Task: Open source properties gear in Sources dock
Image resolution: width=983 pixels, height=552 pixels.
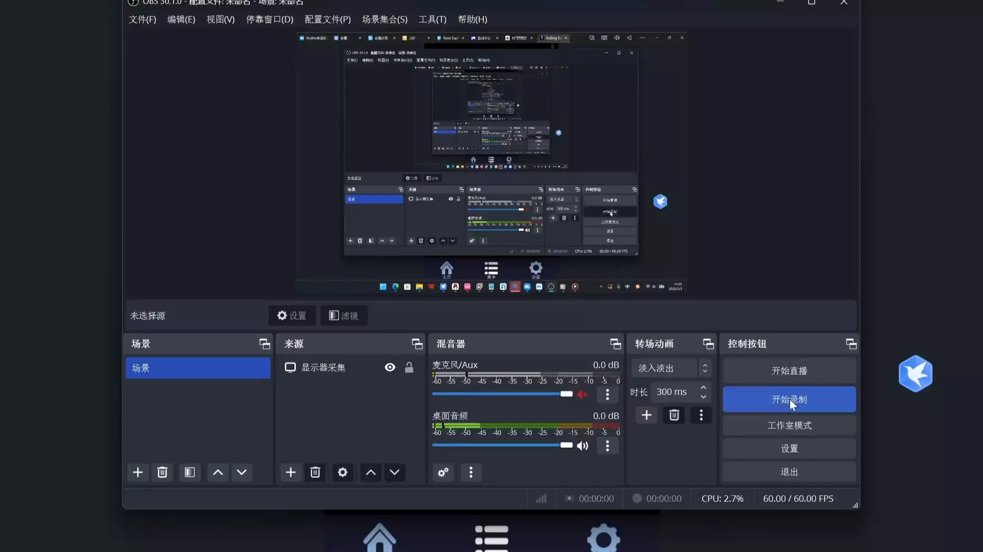Action: 343,472
